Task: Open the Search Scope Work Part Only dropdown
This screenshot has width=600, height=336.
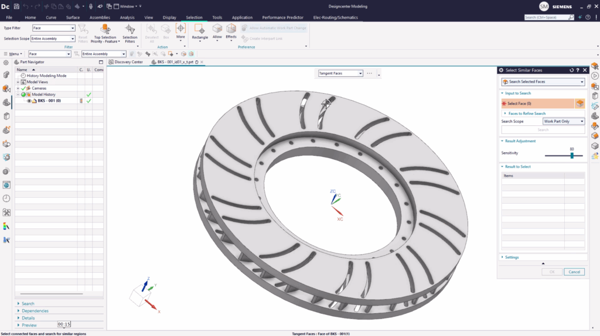Action: click(564, 121)
